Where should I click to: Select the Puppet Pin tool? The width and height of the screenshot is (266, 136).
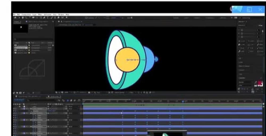click(66, 18)
